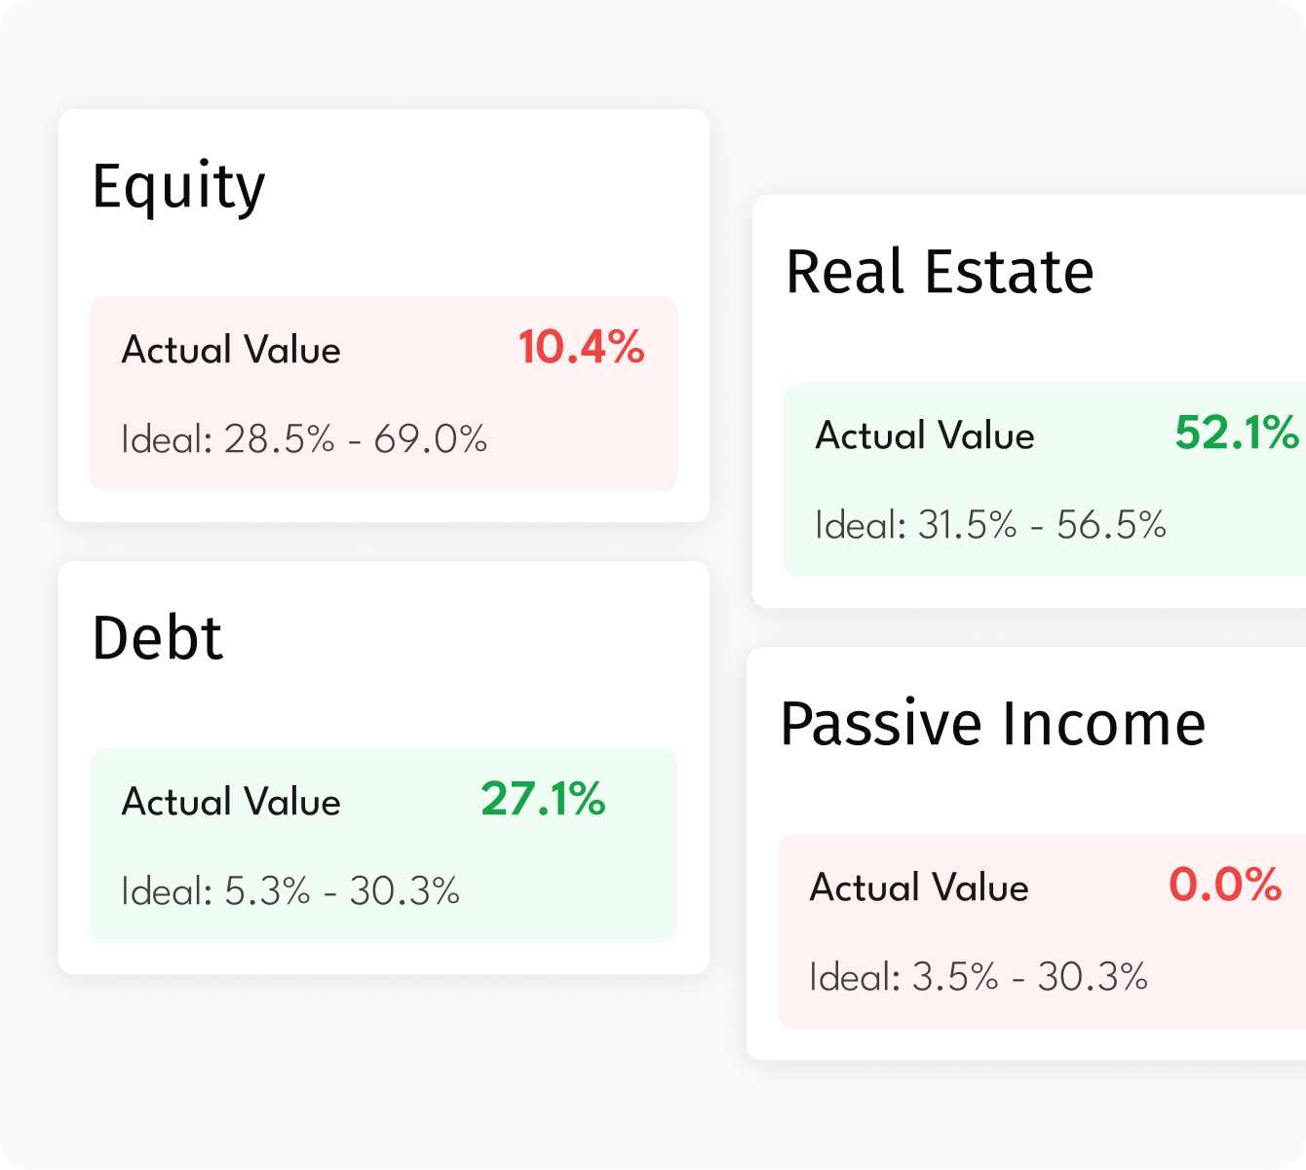Click the Real Estate heading
The width and height of the screenshot is (1306, 1170).
tap(941, 272)
